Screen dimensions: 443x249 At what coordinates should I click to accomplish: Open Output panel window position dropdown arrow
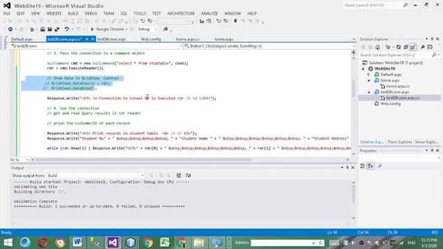click(342, 167)
